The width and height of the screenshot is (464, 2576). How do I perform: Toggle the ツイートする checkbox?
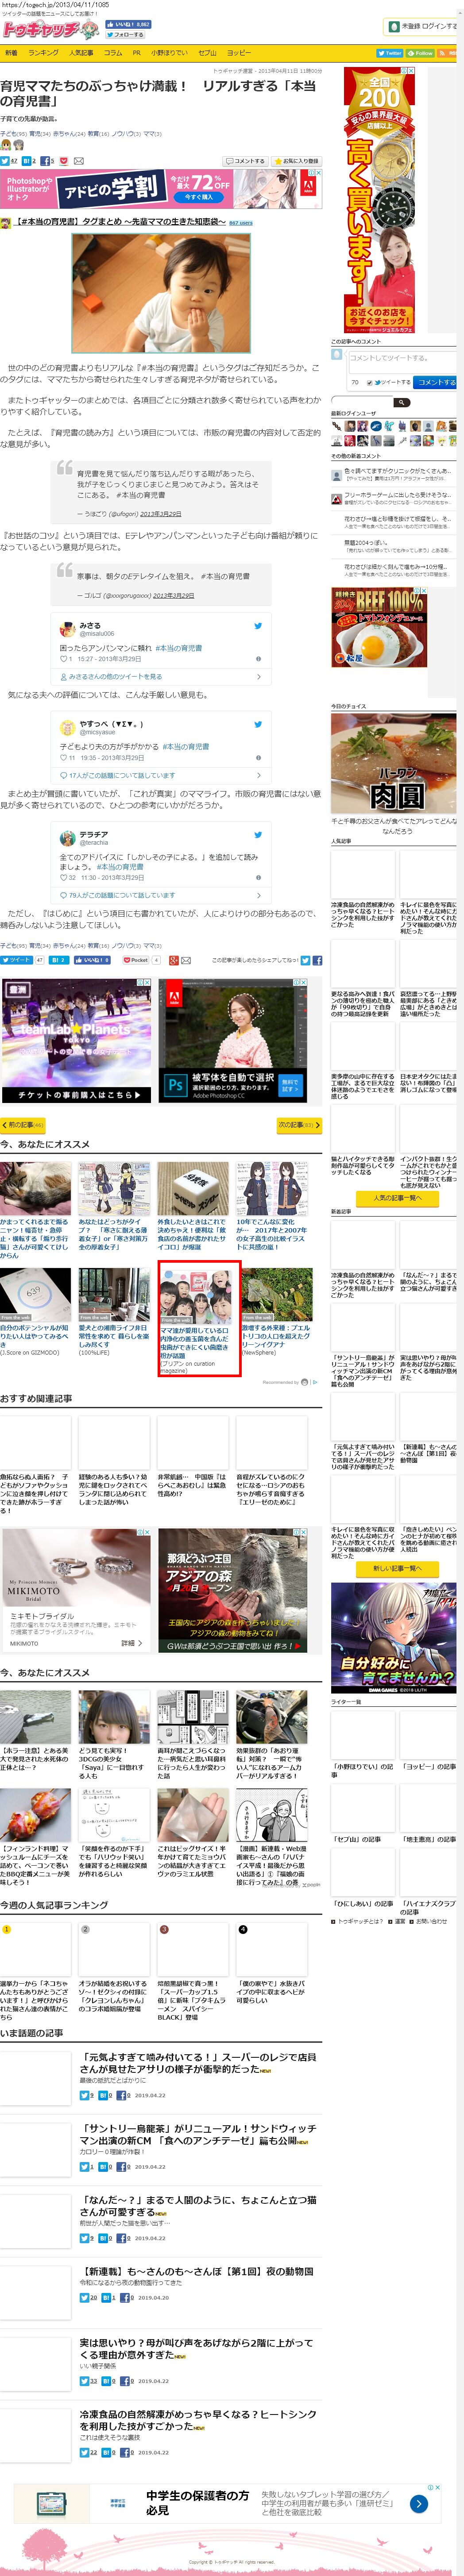(x=370, y=383)
